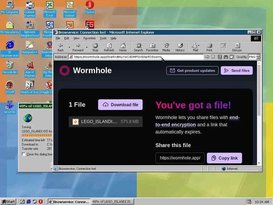
Task: Select the Outlook Express desktop icon
Action: (x=30, y=9)
